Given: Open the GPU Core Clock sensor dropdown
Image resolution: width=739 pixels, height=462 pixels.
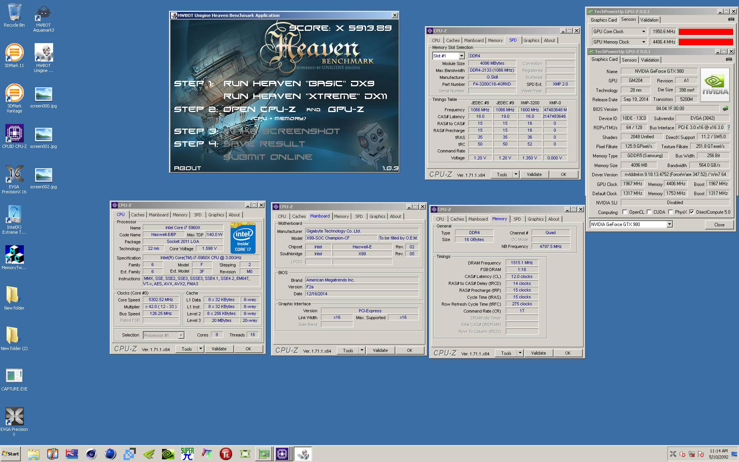Looking at the screenshot, I should 643,32.
